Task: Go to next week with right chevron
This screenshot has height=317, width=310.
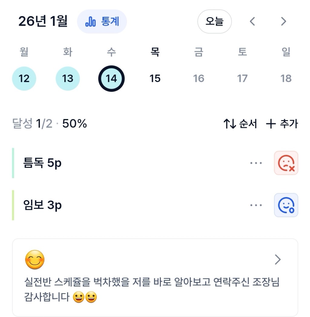Action: [x=283, y=21]
